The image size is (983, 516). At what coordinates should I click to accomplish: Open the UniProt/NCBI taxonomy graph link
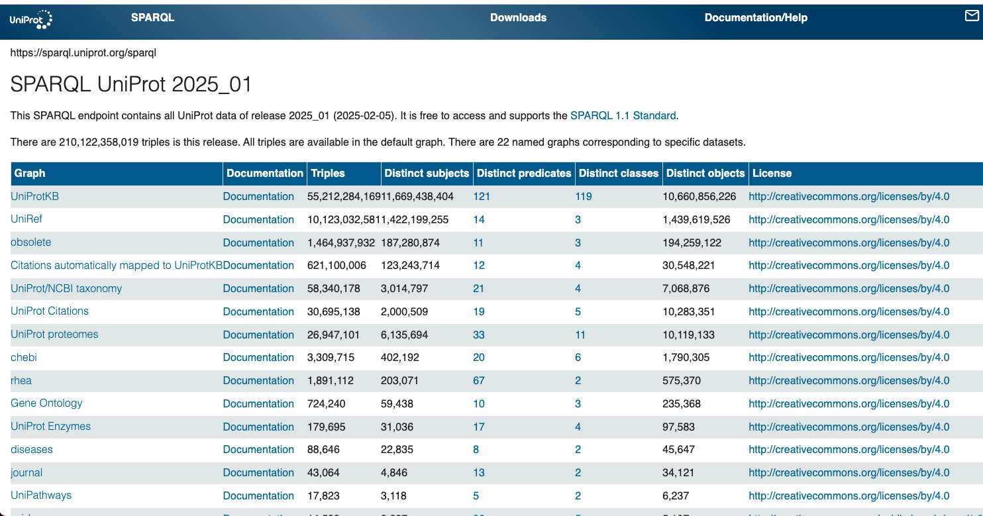pyautogui.click(x=66, y=288)
